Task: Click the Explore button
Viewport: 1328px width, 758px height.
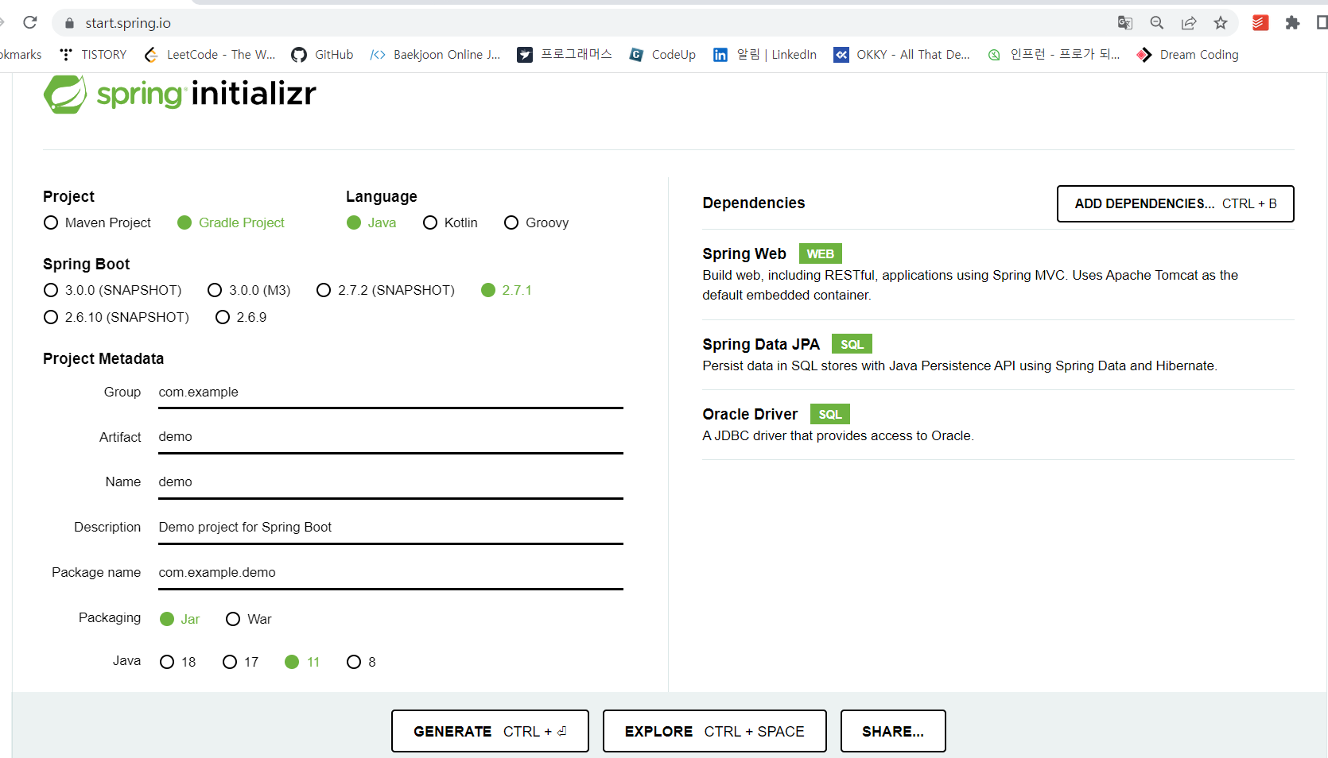Action: (x=714, y=731)
